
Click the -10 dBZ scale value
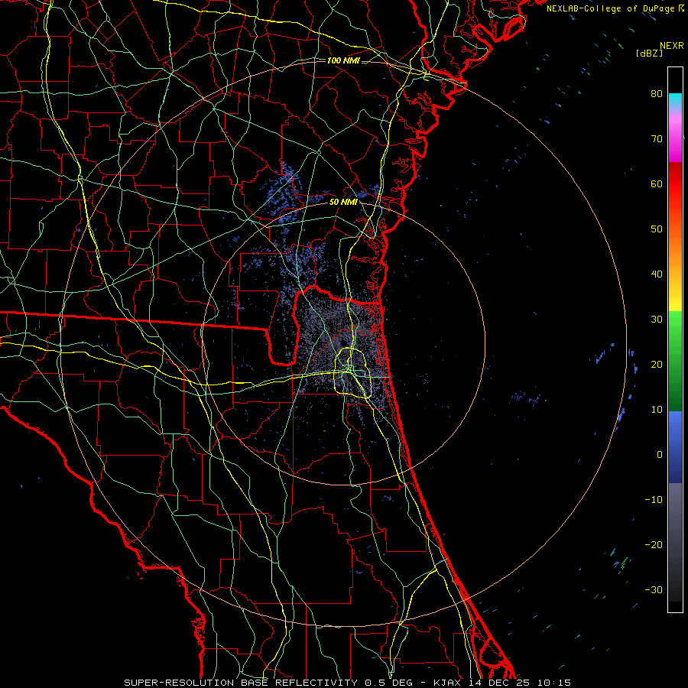[x=654, y=500]
